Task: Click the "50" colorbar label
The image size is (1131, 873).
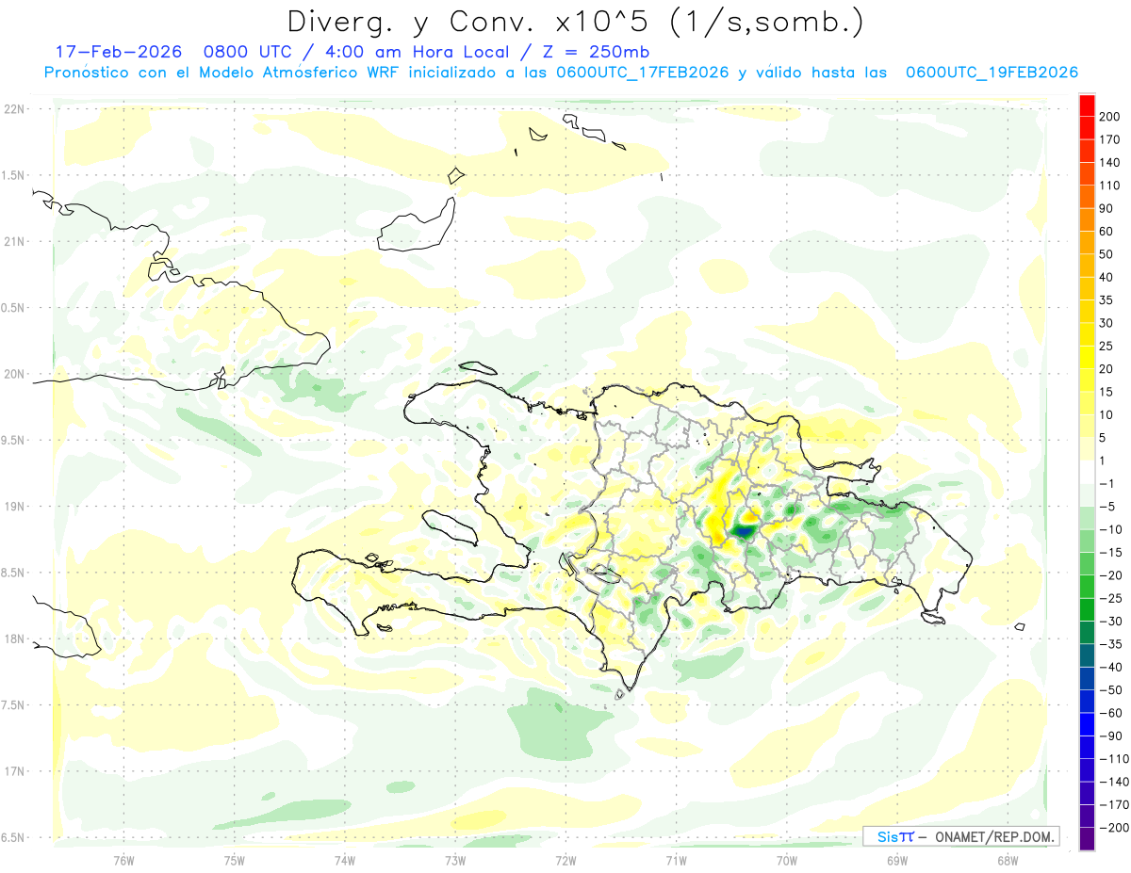Action: (x=1106, y=254)
